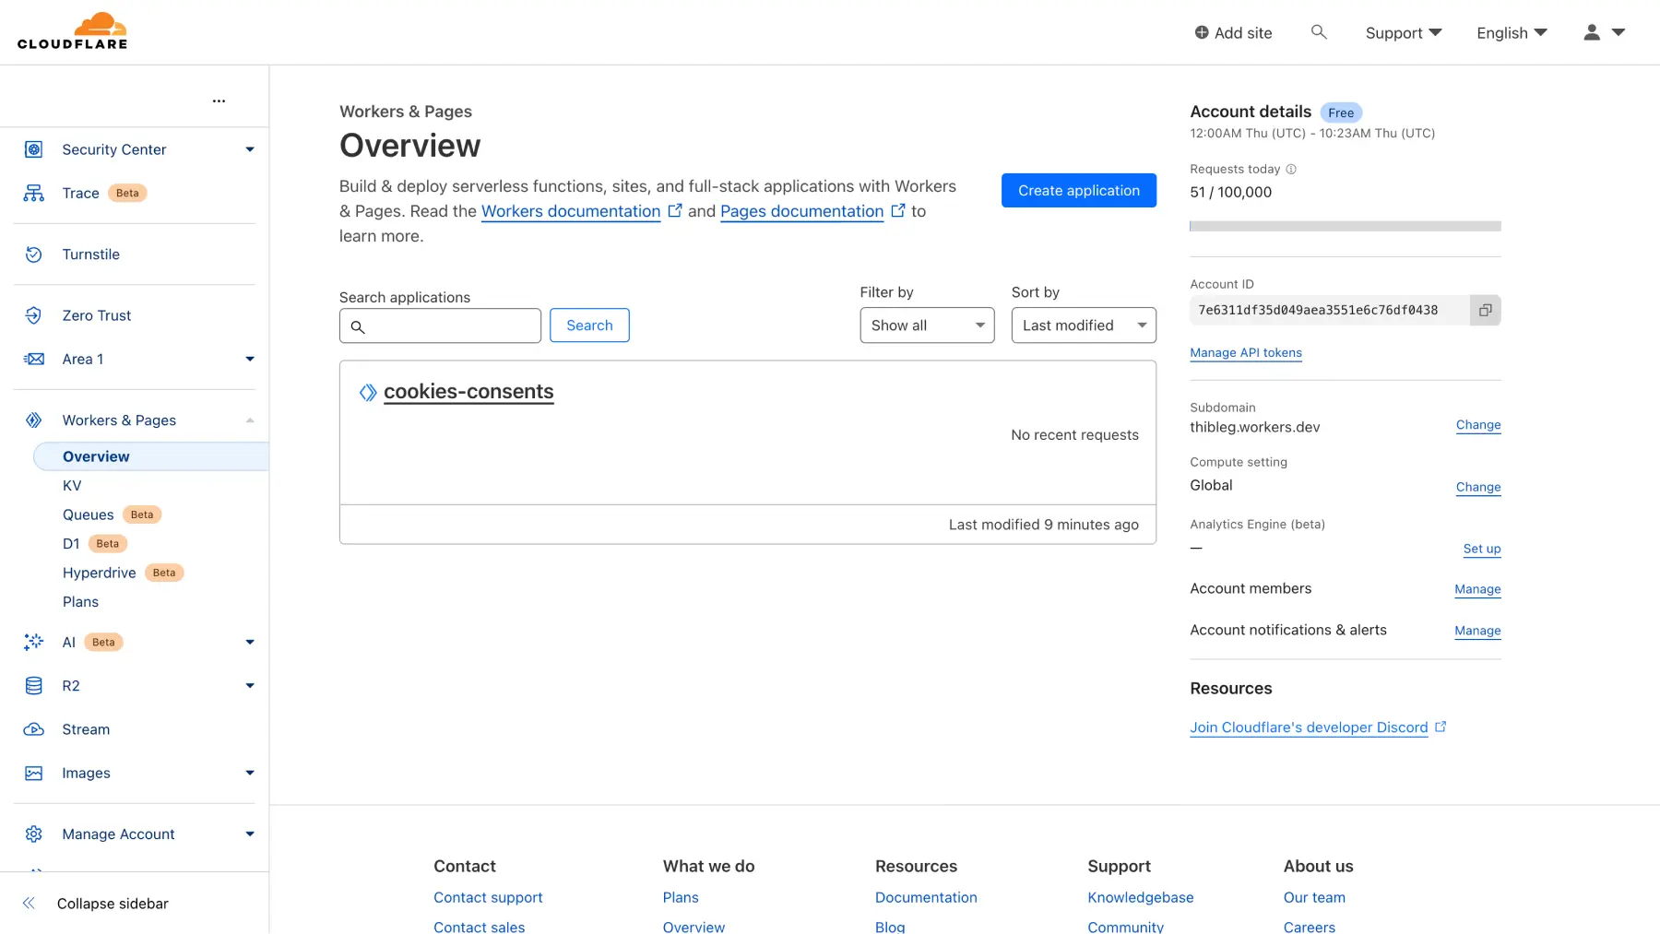Open the user account profile icon

(x=1592, y=32)
